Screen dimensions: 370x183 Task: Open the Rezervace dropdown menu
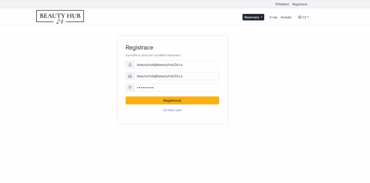point(253,17)
